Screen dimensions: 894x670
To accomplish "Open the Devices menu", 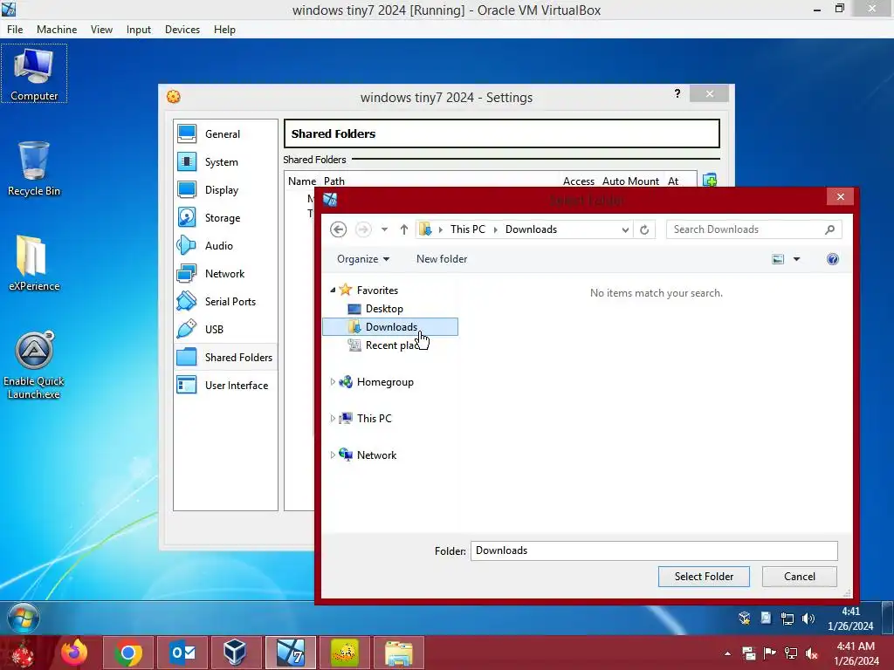I will click(x=182, y=30).
